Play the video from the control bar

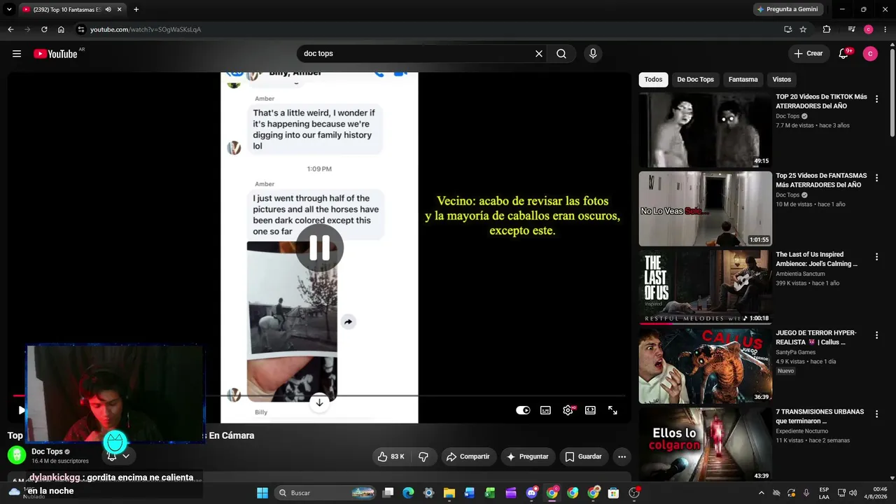(21, 410)
